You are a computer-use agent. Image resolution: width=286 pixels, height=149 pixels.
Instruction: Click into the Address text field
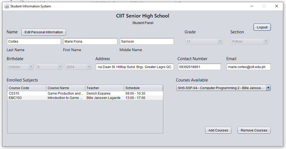[135, 67]
